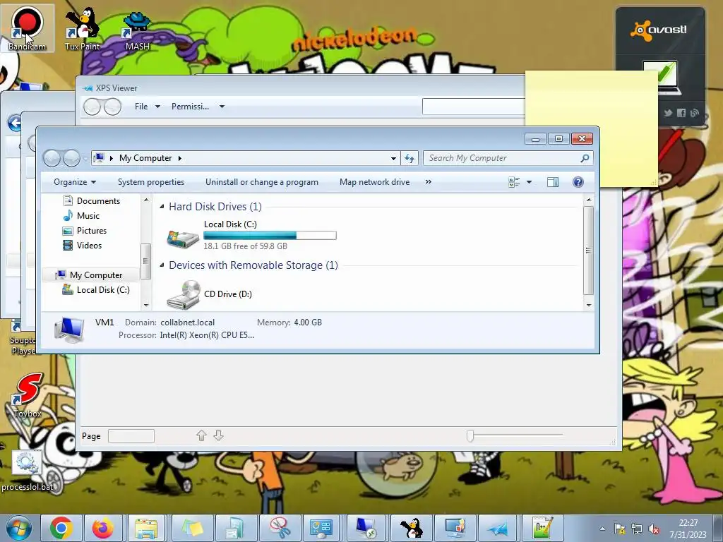The image size is (723, 542).
Task: Open the Bandicam desktop shortcut
Action: 28,28
